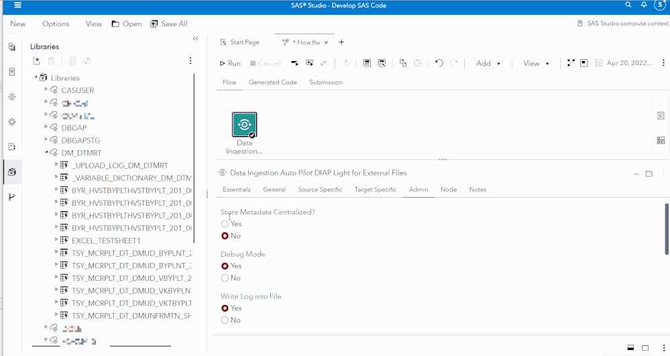Close the Flow.flw tab
Viewport: 670px width, 356px height.
pyautogui.click(x=326, y=42)
